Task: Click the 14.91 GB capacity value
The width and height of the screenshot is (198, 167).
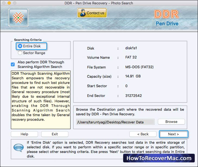Action: (x=133, y=76)
